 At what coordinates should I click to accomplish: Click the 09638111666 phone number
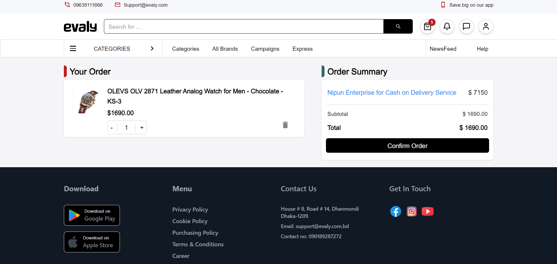coord(88,5)
